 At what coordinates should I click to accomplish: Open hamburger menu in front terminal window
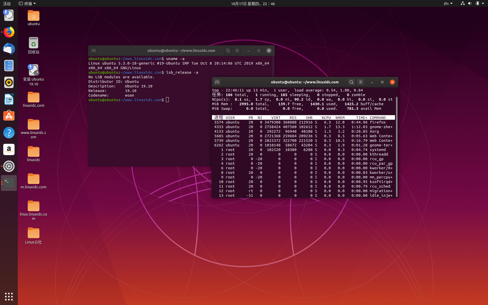tap(360, 82)
